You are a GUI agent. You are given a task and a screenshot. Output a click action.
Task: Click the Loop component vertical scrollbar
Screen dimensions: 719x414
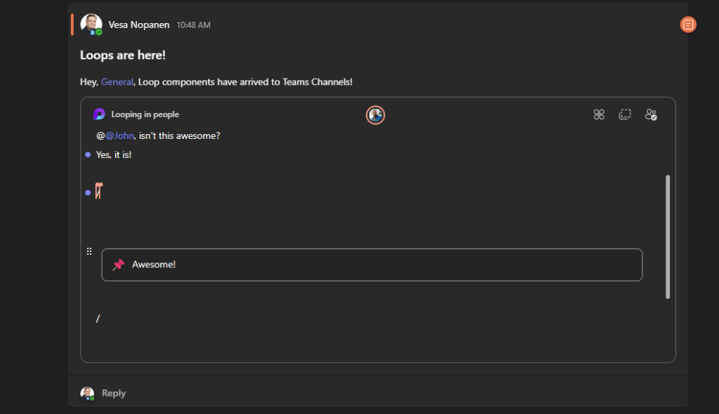667,236
